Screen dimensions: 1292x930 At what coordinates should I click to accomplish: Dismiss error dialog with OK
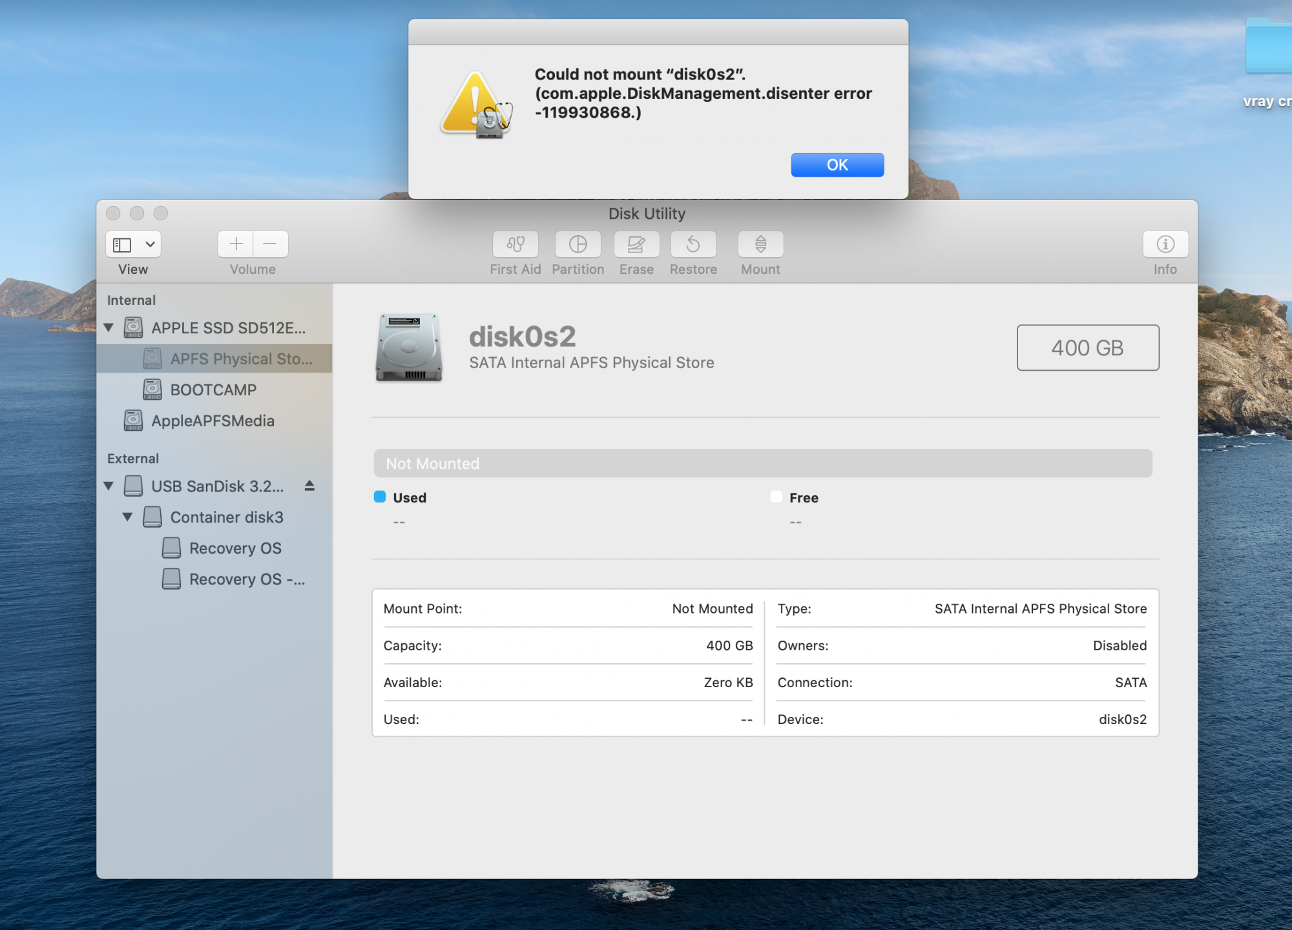[x=837, y=165]
